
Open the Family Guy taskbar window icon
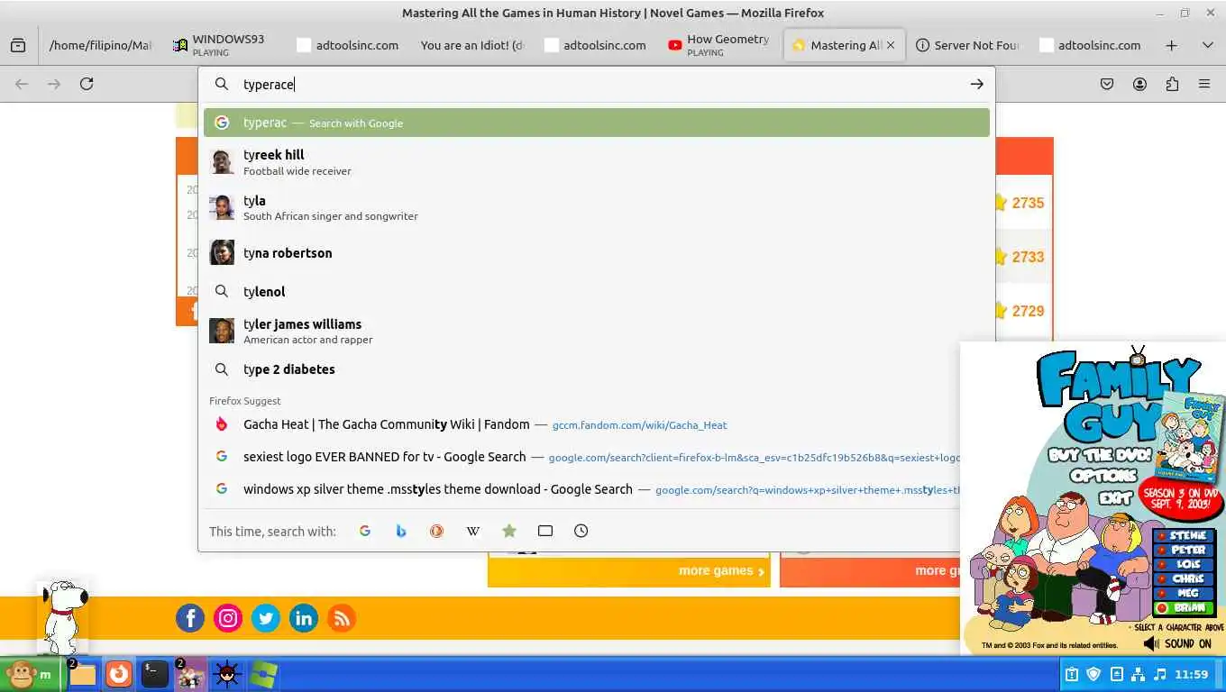190,674
